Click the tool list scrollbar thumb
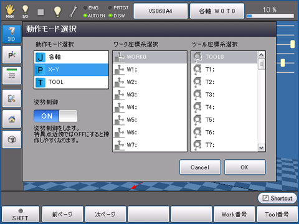 point(262,64)
